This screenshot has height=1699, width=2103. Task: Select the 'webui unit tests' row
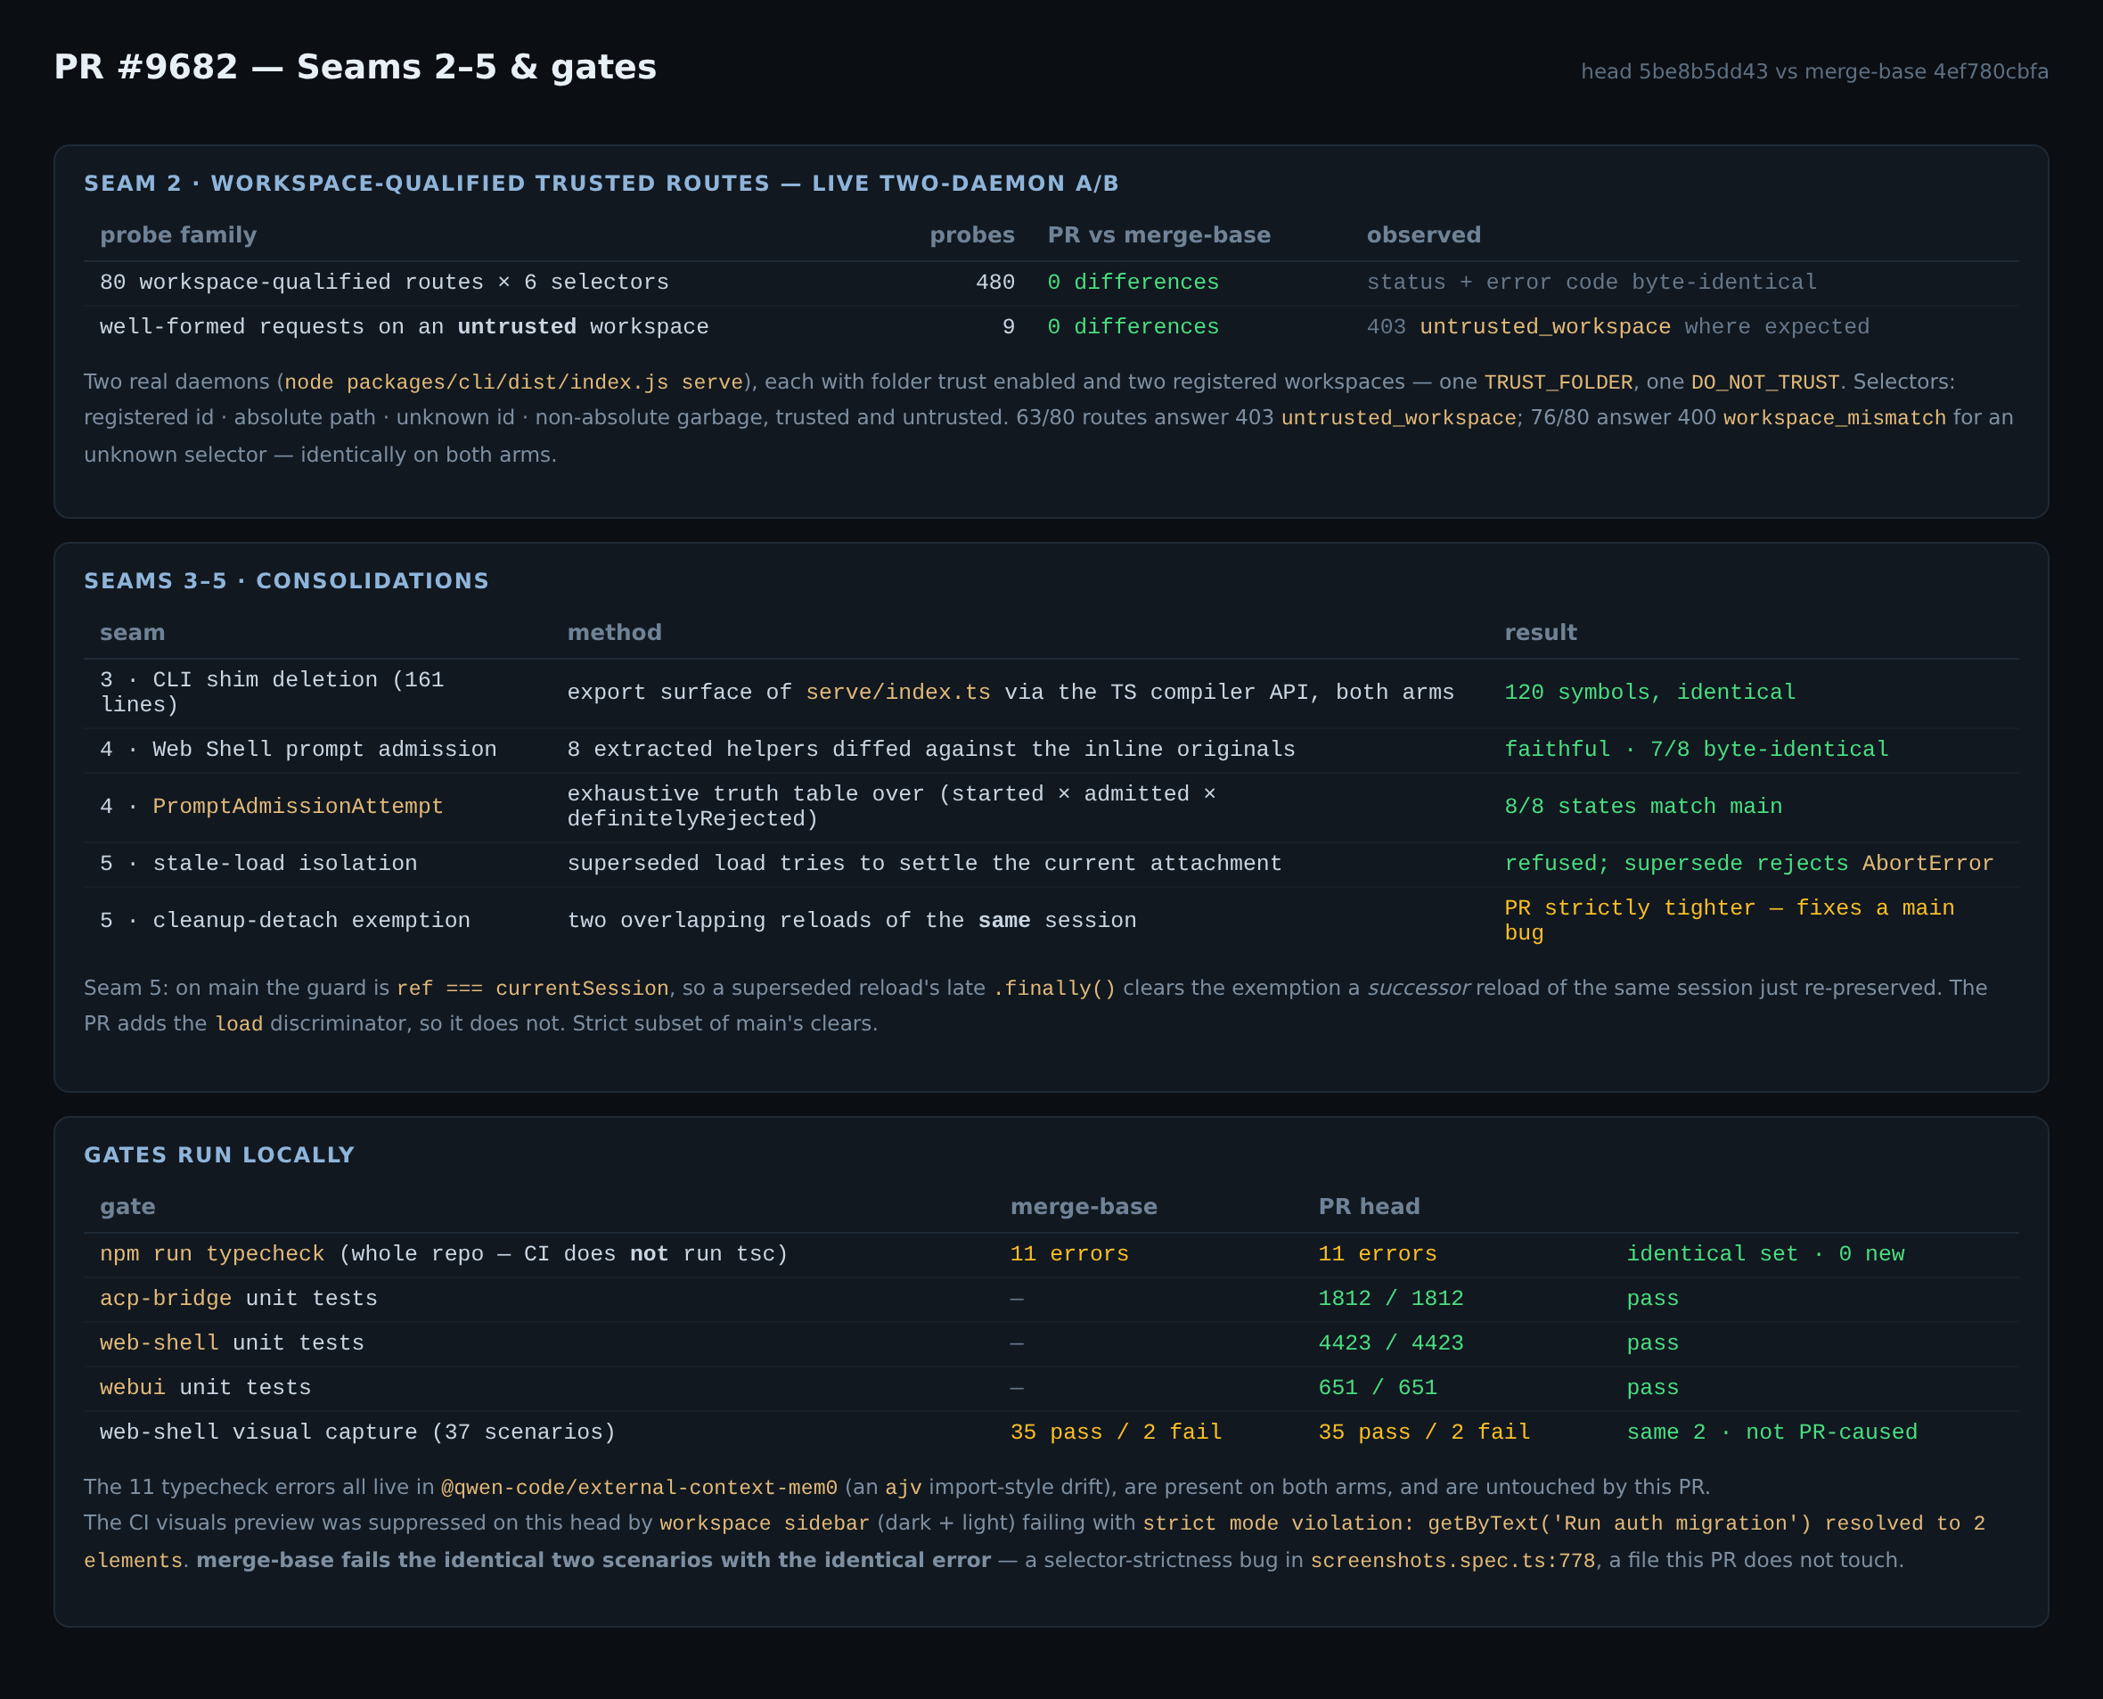(x=1051, y=1388)
